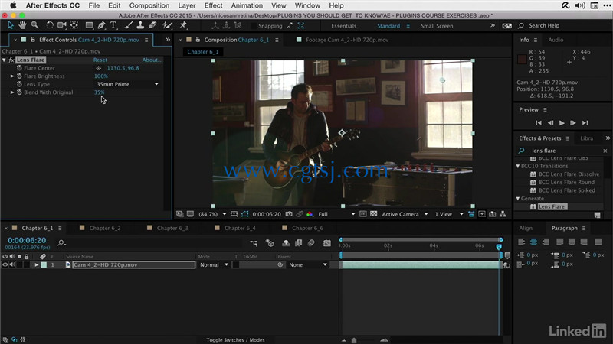613x344 pixels.
Task: Toggle lock on Composition viewer panel
Action: (x=198, y=40)
